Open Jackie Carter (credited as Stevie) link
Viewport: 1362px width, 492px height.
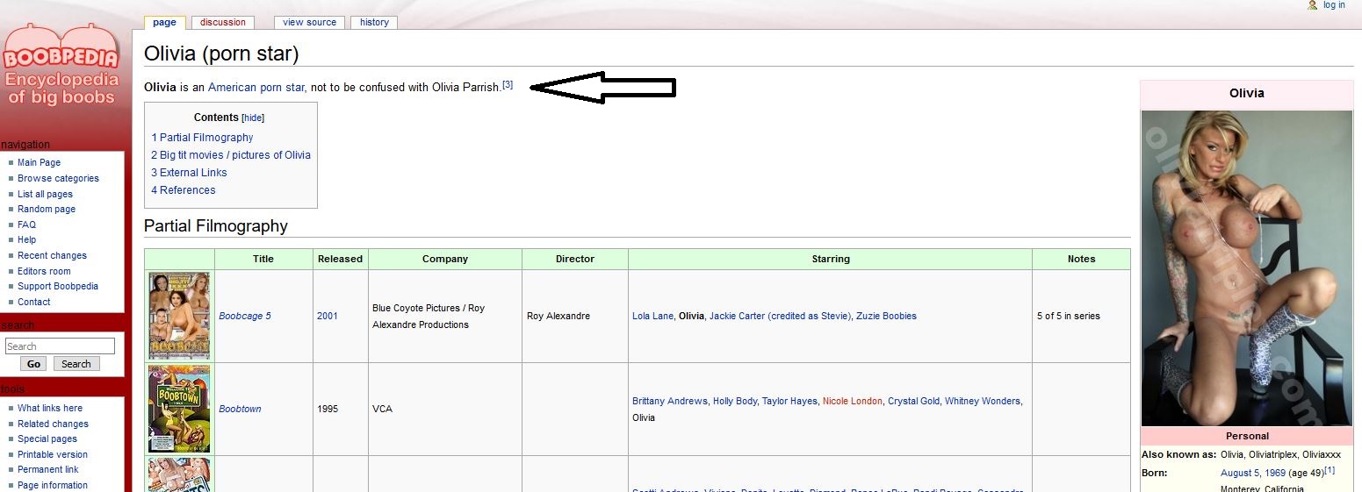[x=780, y=316]
